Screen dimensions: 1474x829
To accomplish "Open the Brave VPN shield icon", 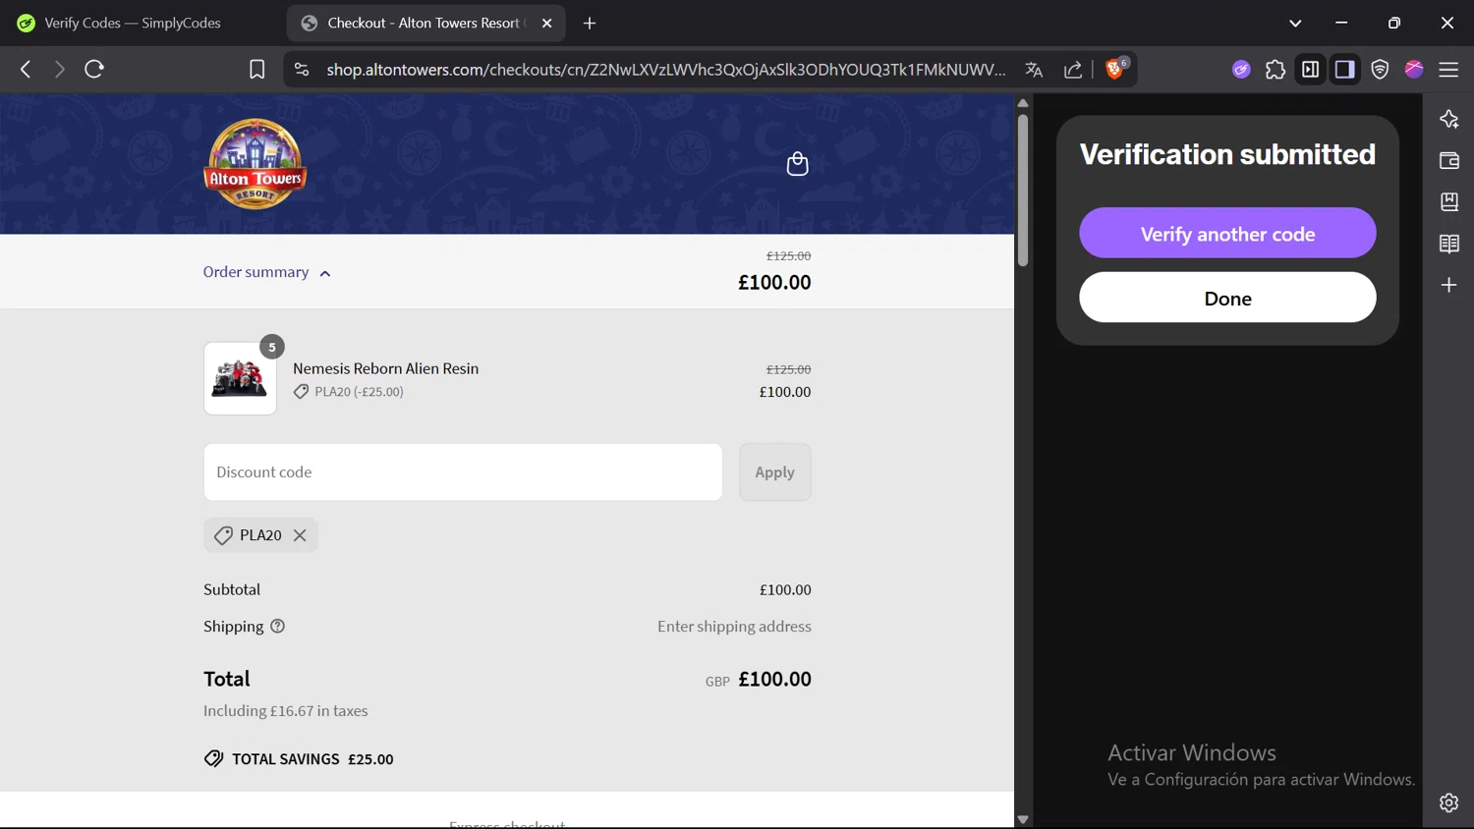I will [1380, 70].
